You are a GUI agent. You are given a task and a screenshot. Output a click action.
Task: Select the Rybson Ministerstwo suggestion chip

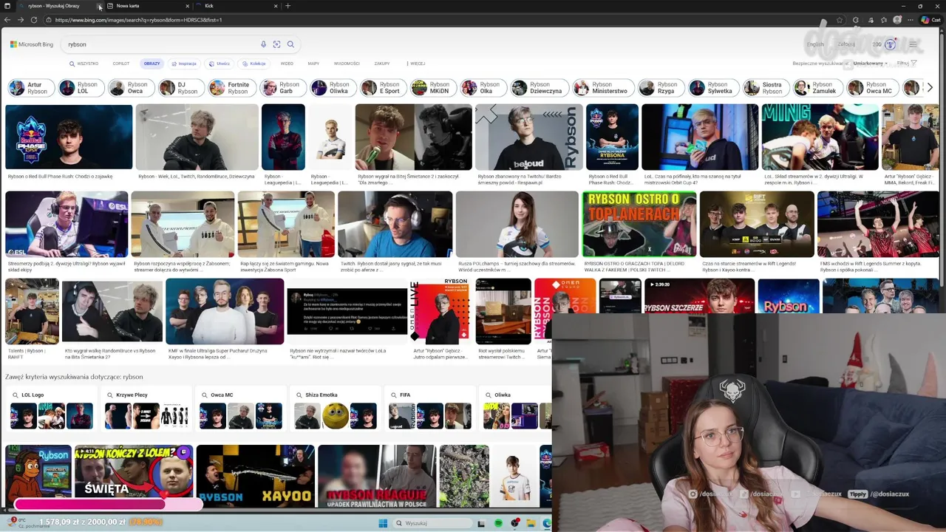pos(603,88)
